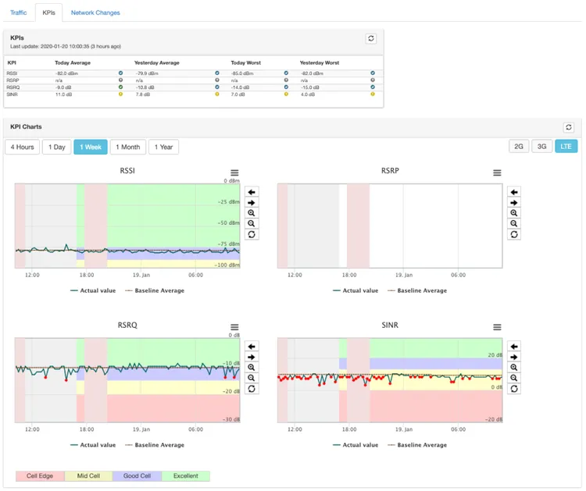Click the Cell Edge color legend swatch
Screen dimensions: 586x491
click(40, 476)
